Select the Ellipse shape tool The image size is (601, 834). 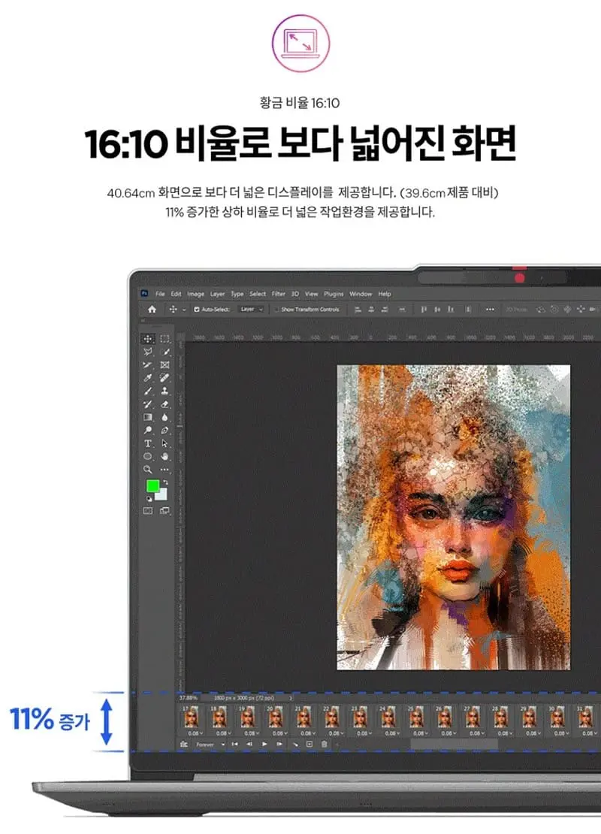(x=148, y=456)
